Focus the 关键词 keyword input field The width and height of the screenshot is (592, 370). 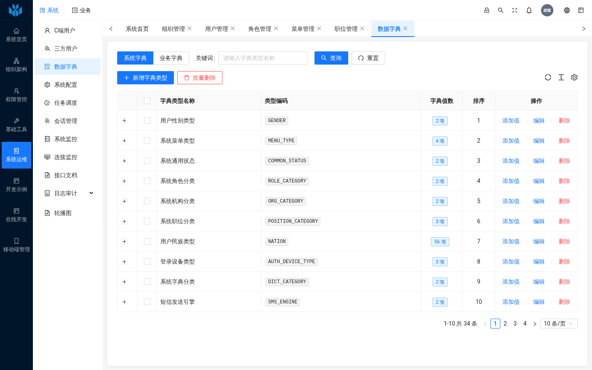point(263,58)
